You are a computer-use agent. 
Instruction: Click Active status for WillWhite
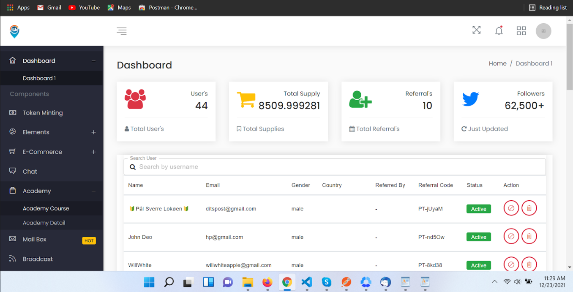(479, 265)
